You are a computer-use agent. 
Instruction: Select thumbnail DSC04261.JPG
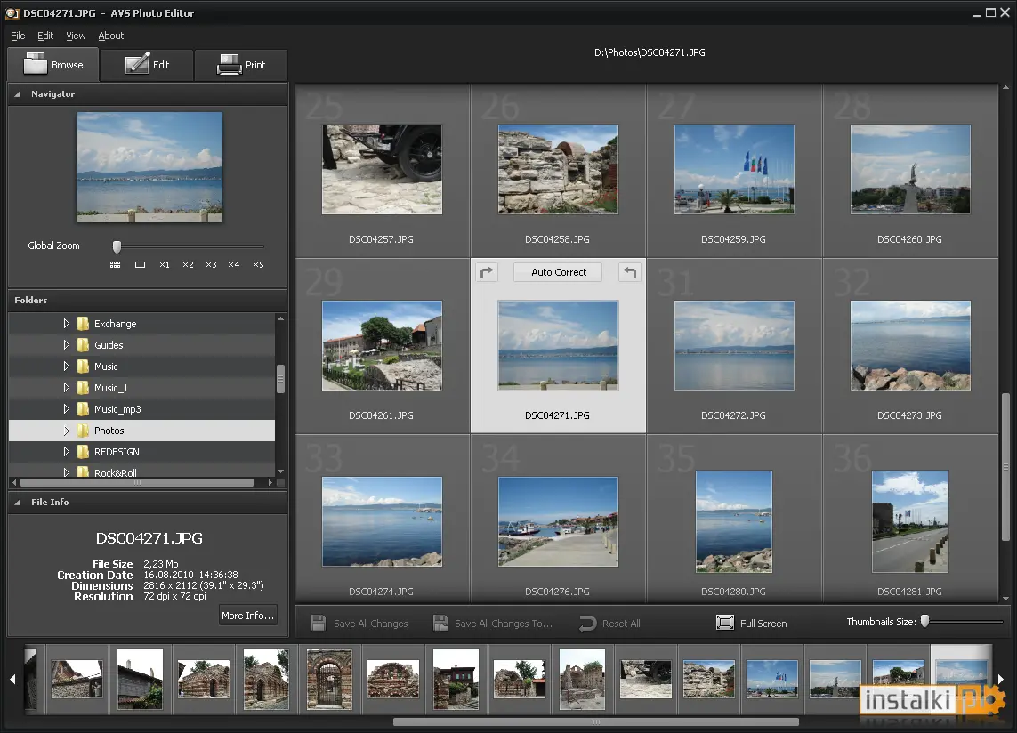(382, 346)
